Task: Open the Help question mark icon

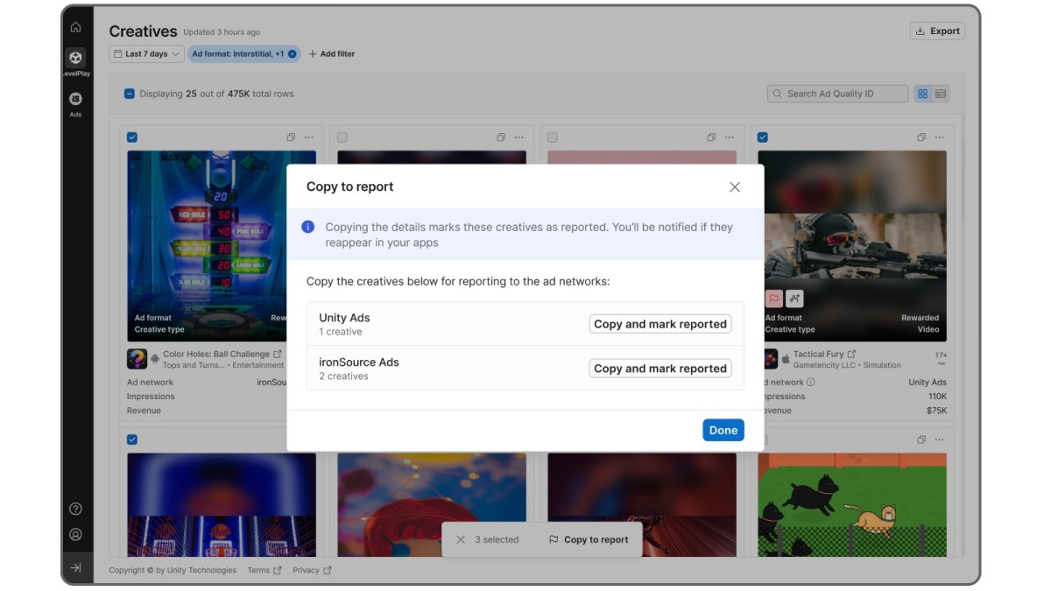Action: click(x=76, y=509)
